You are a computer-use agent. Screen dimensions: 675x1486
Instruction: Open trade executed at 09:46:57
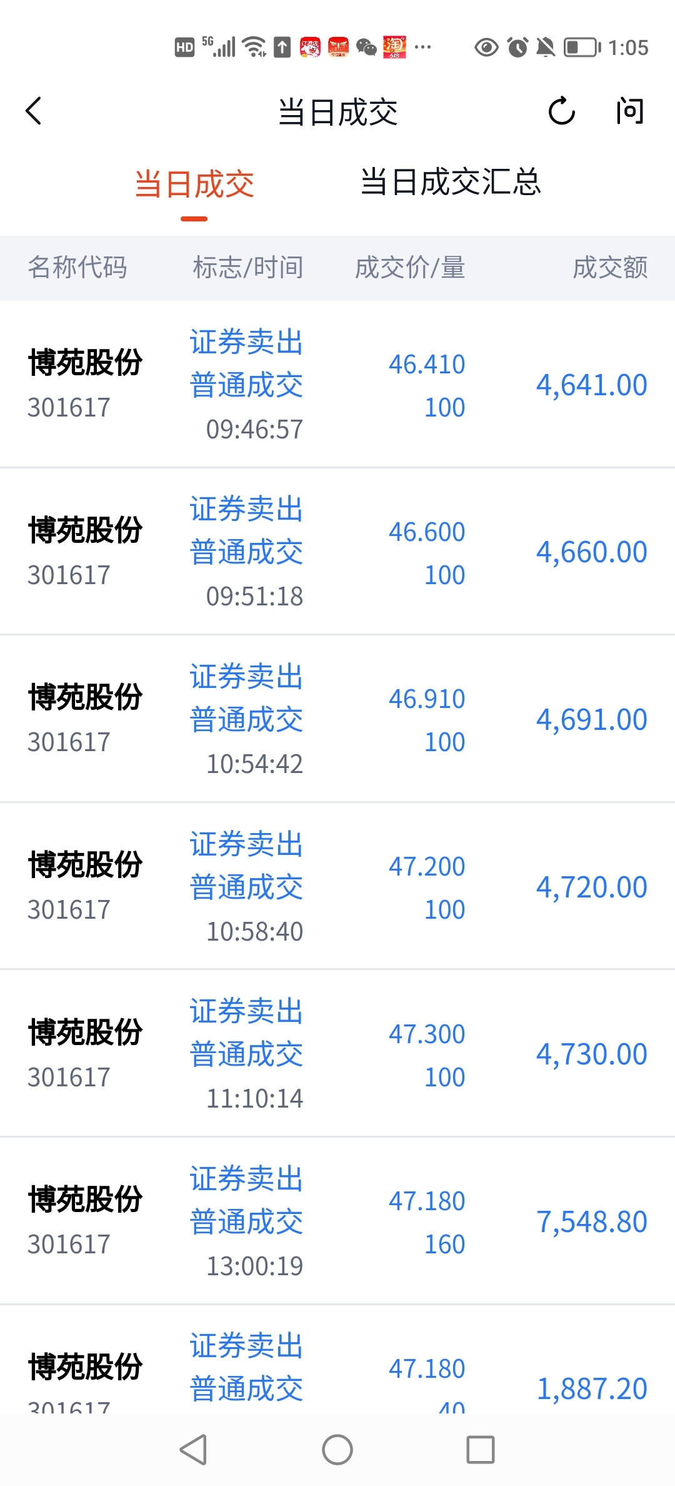coord(337,384)
